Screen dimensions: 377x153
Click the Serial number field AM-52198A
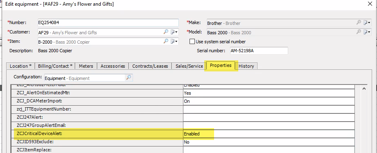[x=259, y=51]
